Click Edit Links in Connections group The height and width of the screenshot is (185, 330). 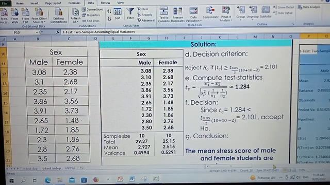(x=91, y=21)
